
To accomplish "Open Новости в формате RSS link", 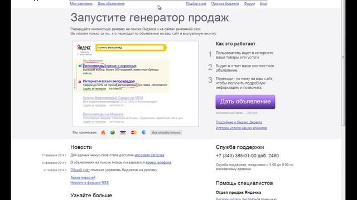I will (x=89, y=183).
